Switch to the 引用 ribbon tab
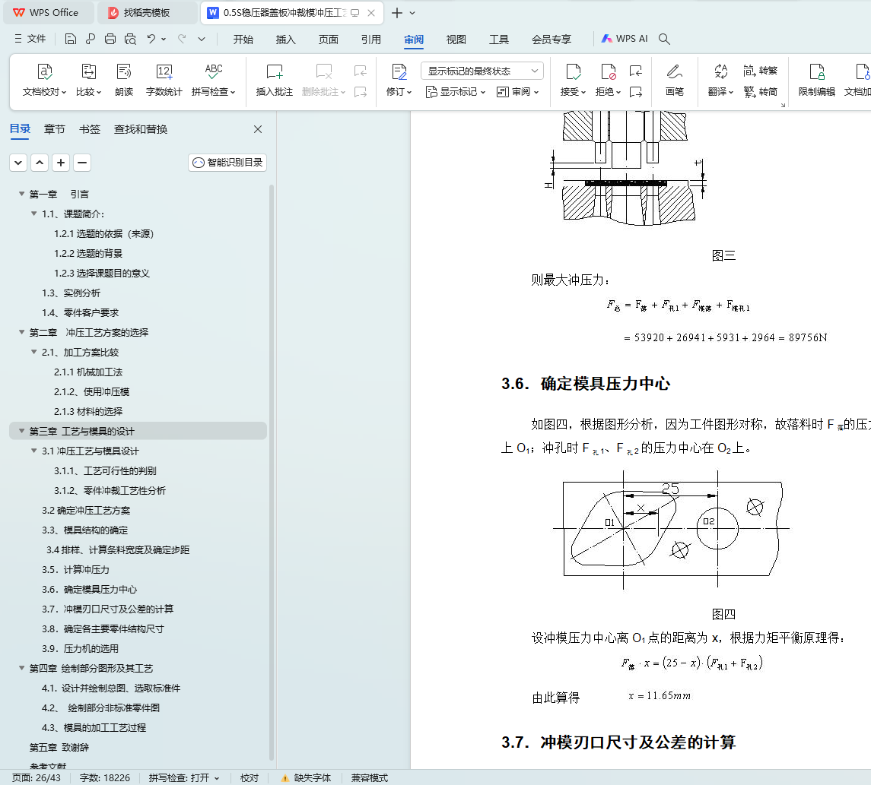This screenshot has width=871, height=785. 370,39
